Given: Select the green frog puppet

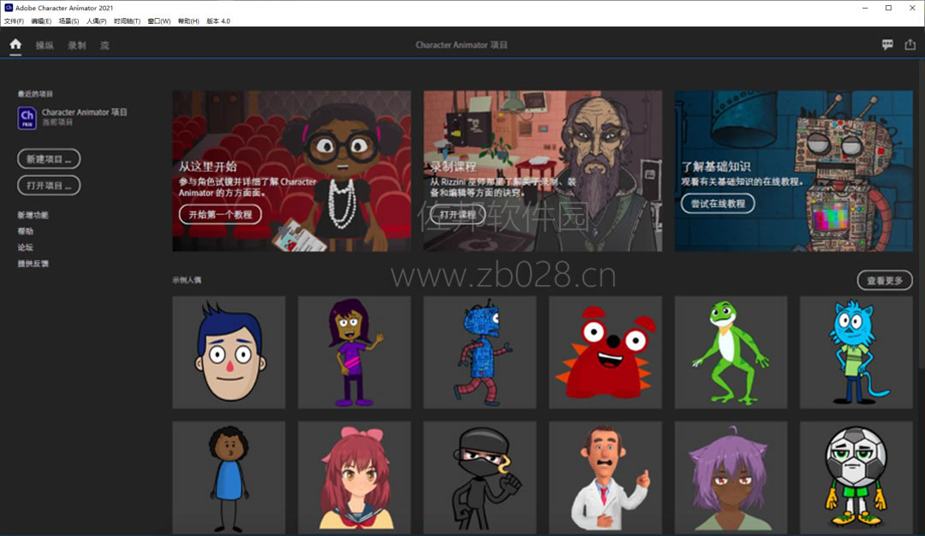Looking at the screenshot, I should point(731,352).
